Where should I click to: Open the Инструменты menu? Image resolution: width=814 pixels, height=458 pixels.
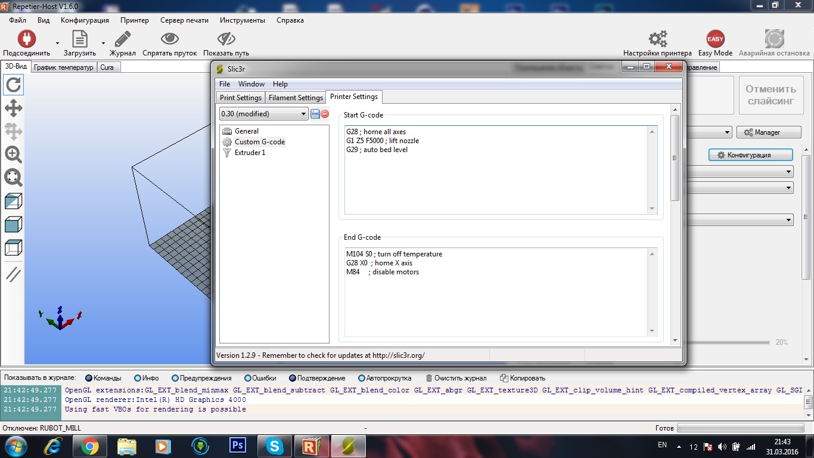click(242, 20)
